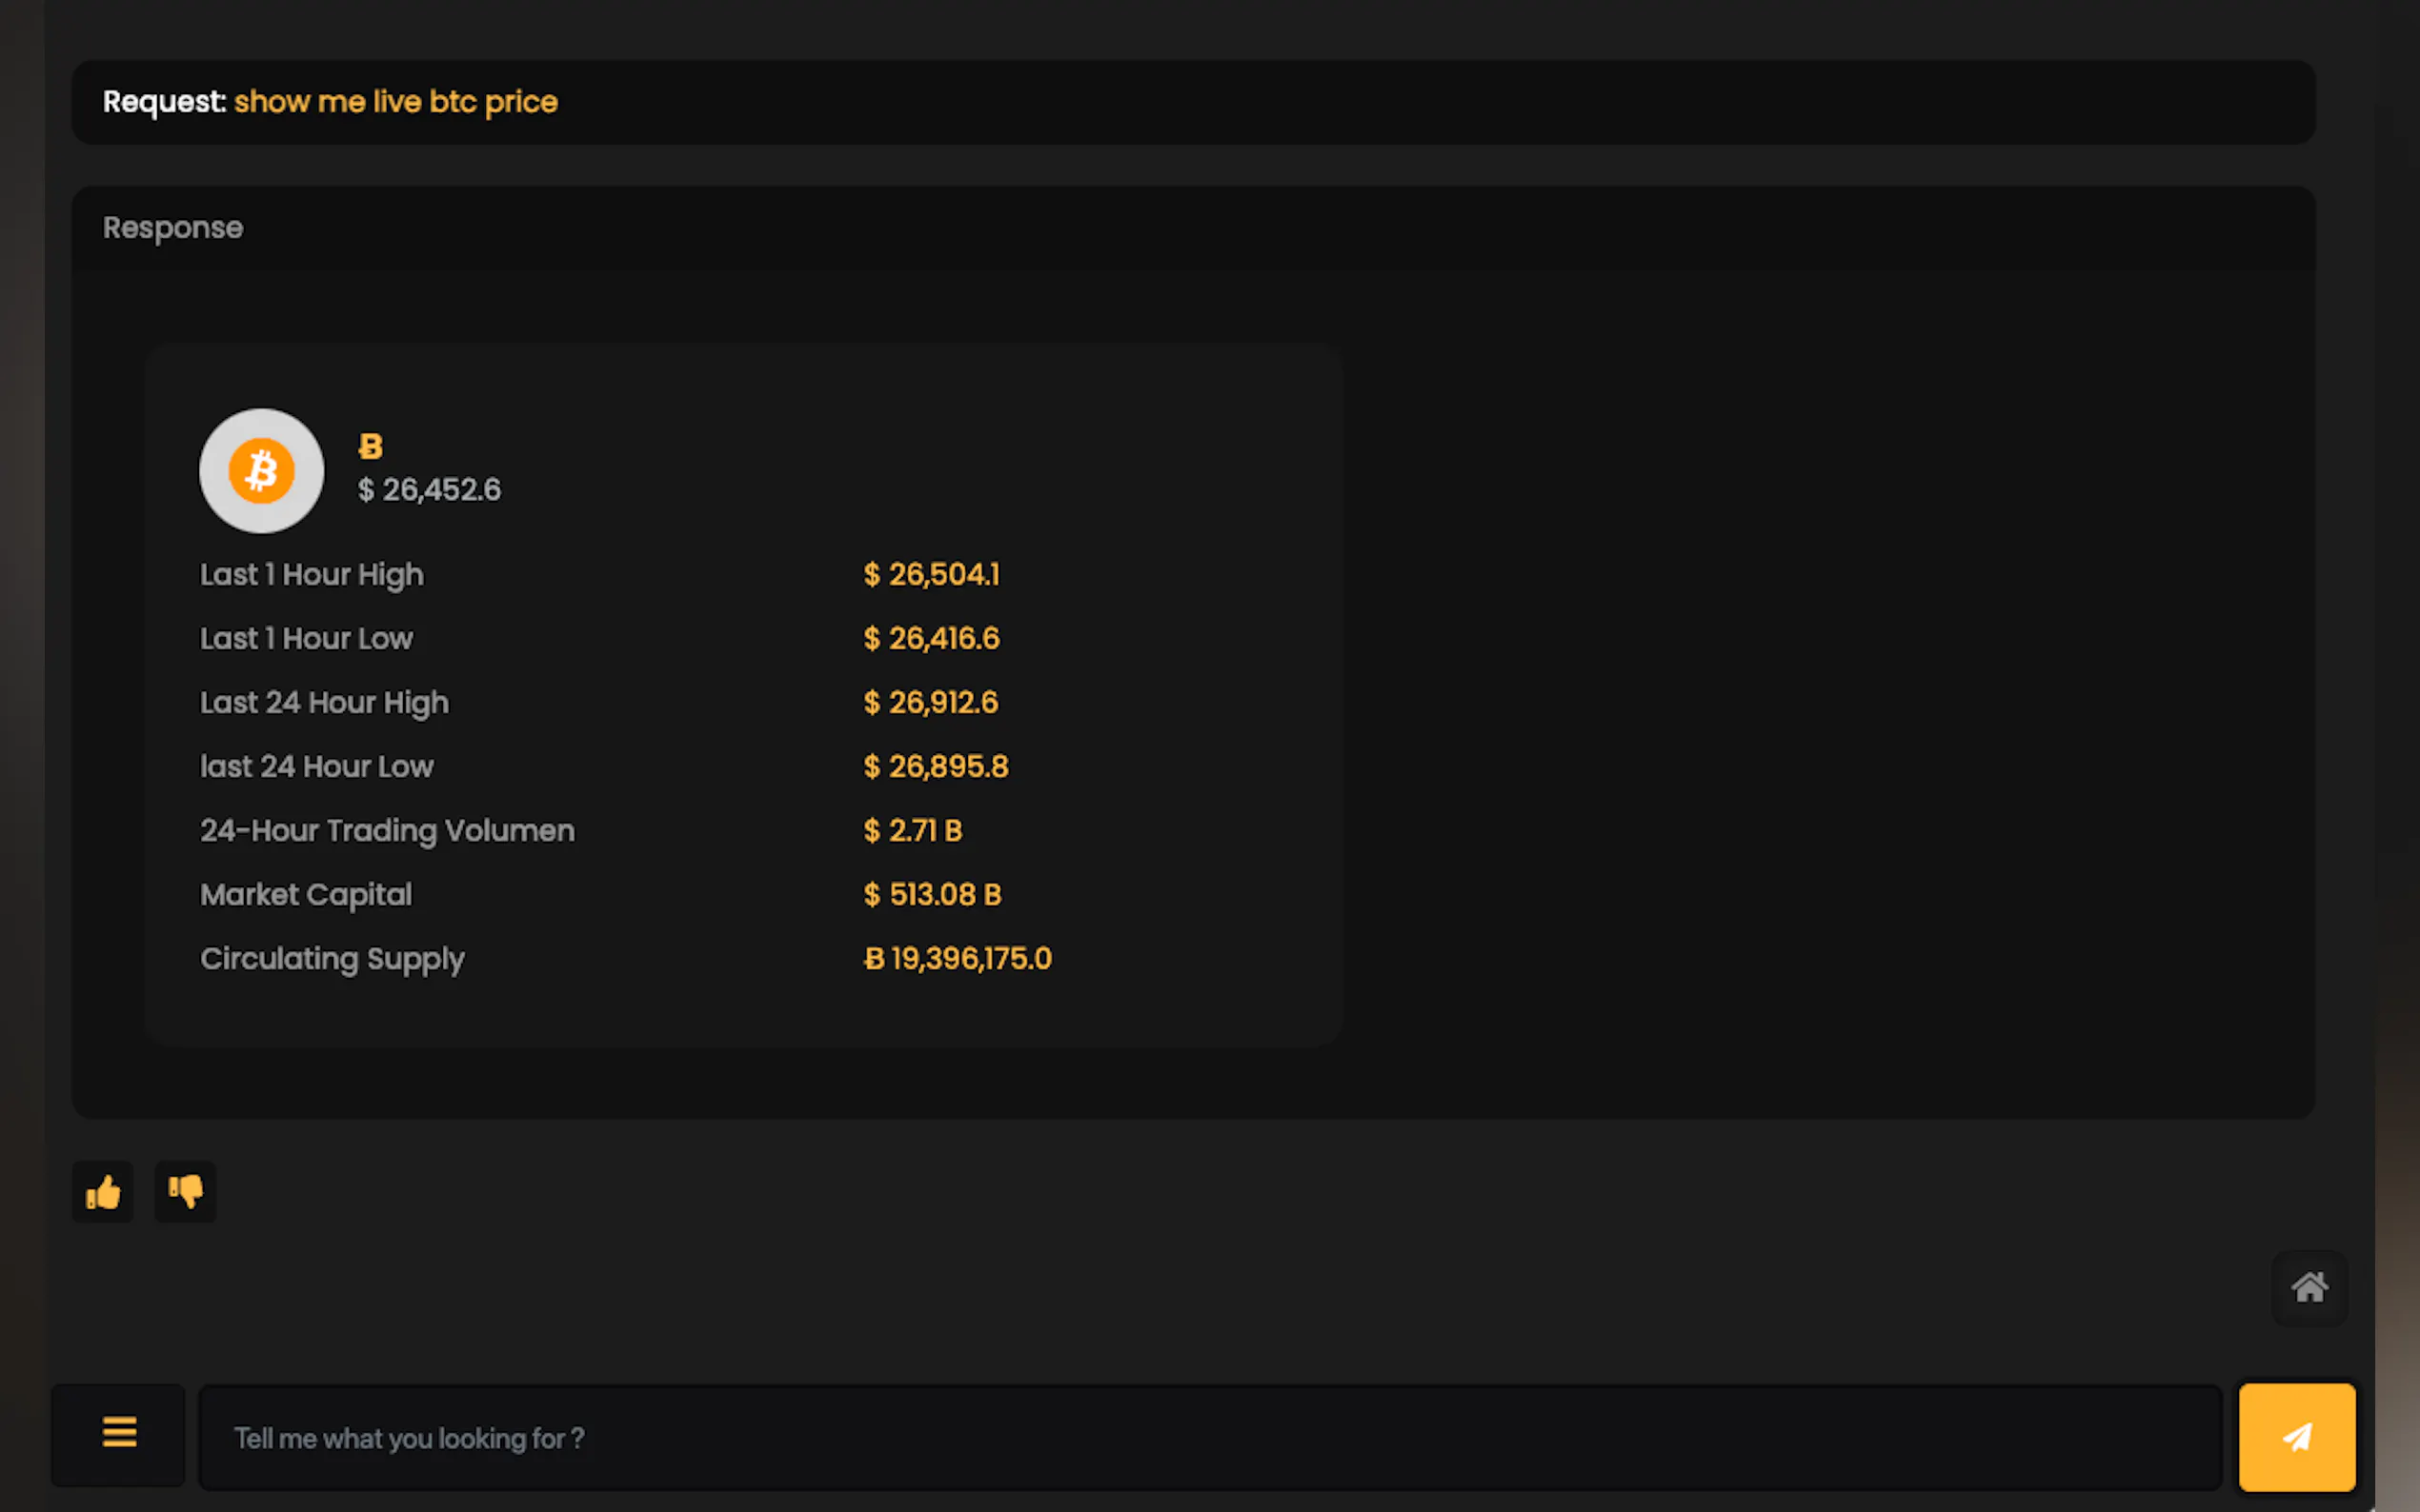Click the Bitcoin logo coin image
This screenshot has width=2420, height=1512.
point(261,471)
